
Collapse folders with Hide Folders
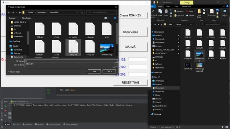pos(14,72)
